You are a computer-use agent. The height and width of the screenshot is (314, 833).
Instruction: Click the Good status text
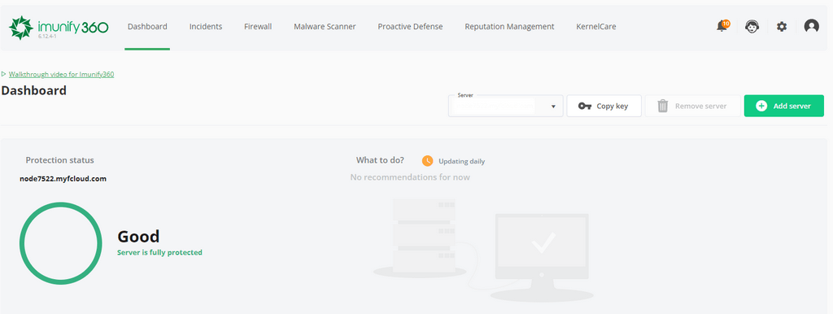pyautogui.click(x=138, y=237)
